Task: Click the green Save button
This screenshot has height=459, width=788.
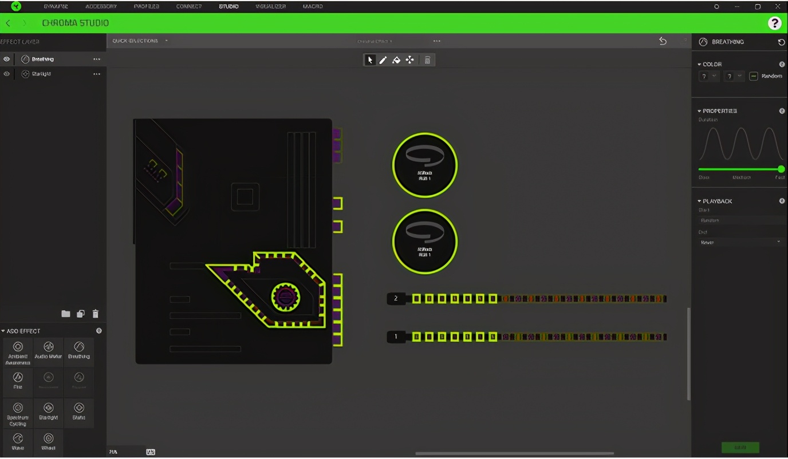Action: coord(740,448)
